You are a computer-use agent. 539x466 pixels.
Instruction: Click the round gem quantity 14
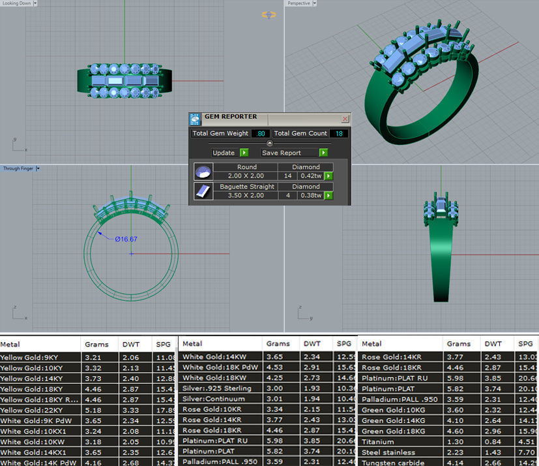tap(287, 176)
